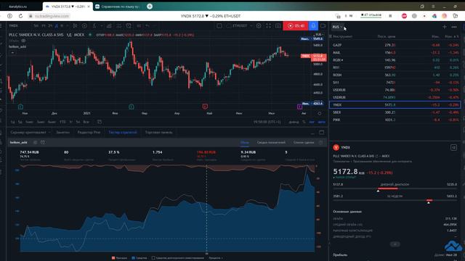Select the highlighted YNDX watchlist row

395,104
